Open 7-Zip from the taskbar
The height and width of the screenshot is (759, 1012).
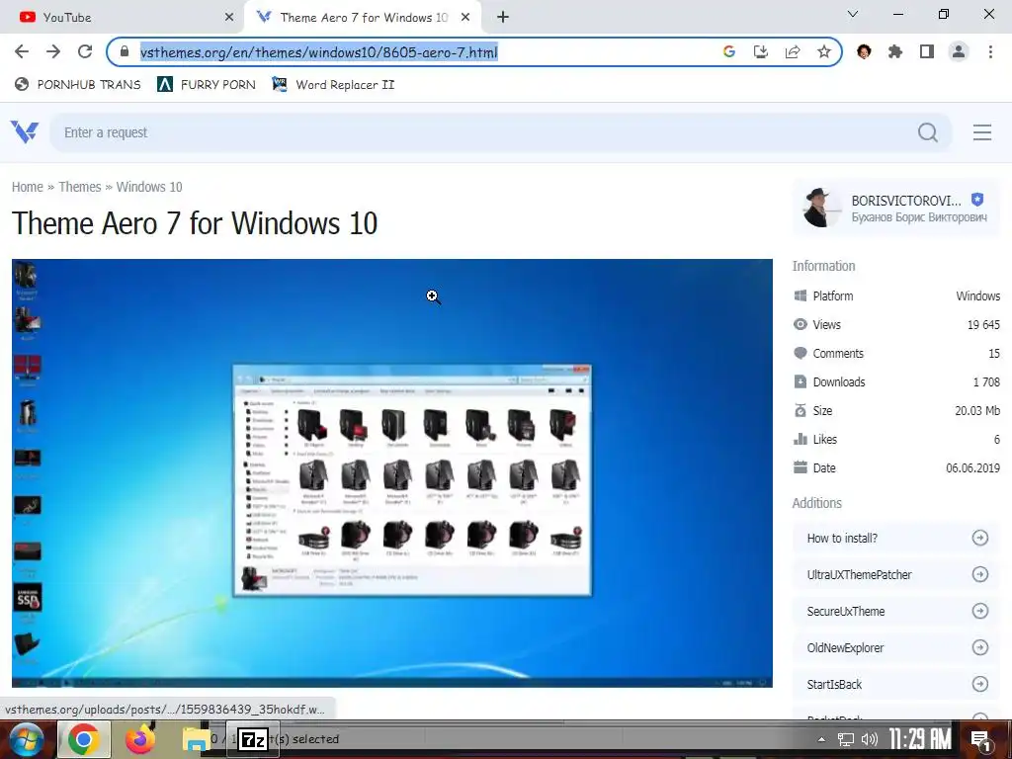point(253,739)
